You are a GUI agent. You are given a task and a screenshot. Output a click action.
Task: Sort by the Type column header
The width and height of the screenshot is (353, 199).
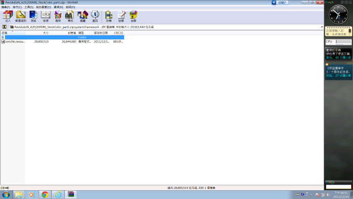pos(84,33)
